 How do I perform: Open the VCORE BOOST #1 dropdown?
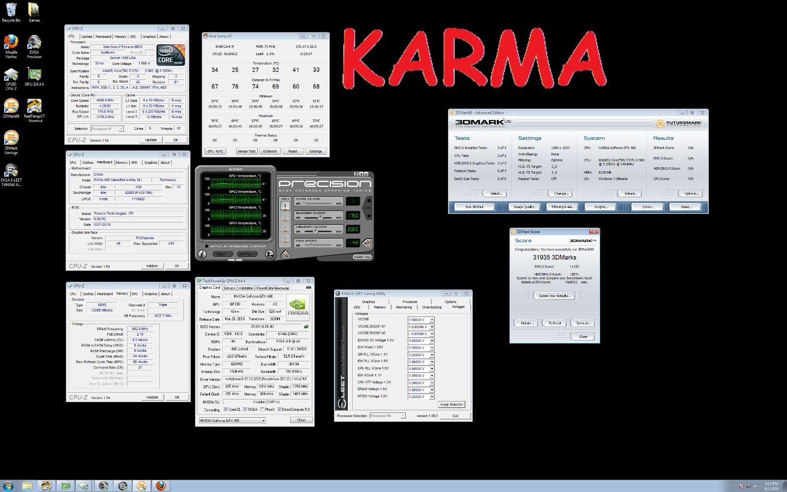click(x=432, y=327)
